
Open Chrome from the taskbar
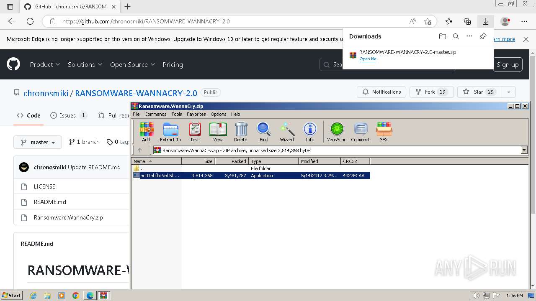(76, 296)
